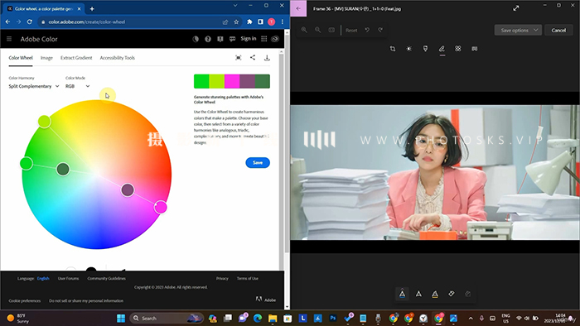Image resolution: width=580 pixels, height=326 pixels.
Task: Click the dark green handle on color wheel
Action: (x=63, y=169)
